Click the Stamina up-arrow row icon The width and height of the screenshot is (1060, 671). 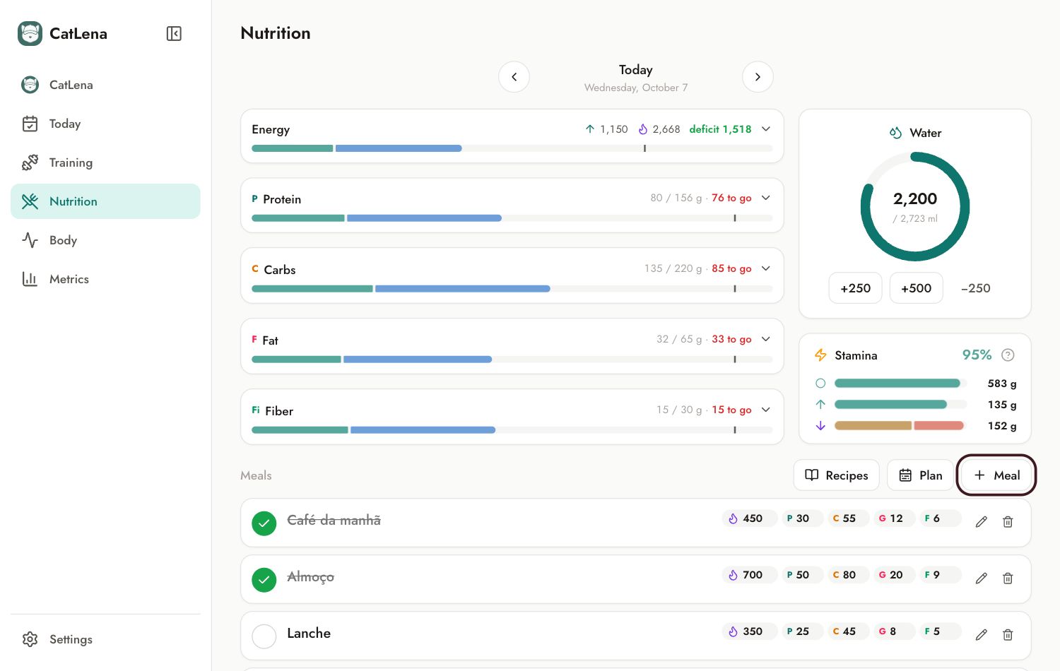(820, 405)
